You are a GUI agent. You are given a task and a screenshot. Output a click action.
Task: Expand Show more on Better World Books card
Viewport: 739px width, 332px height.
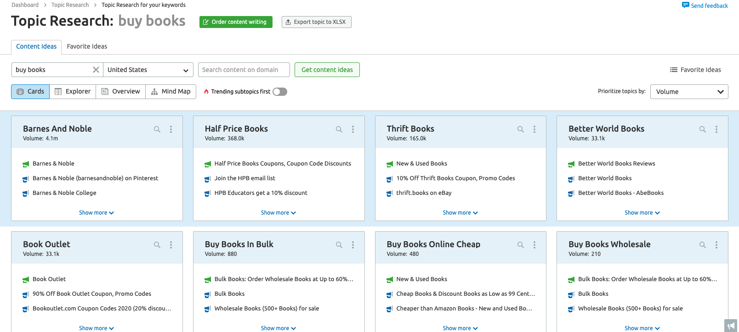pyautogui.click(x=642, y=213)
